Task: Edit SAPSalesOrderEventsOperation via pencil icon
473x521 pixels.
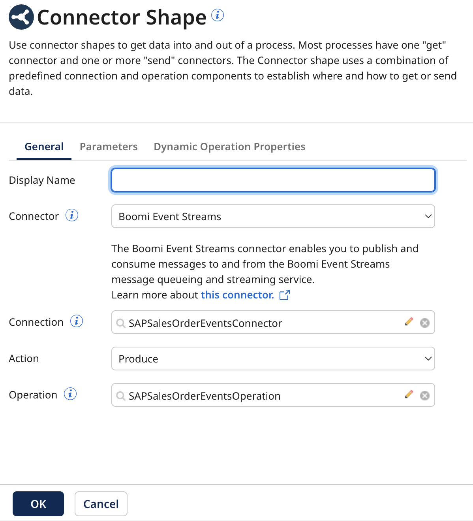Action: pos(409,395)
